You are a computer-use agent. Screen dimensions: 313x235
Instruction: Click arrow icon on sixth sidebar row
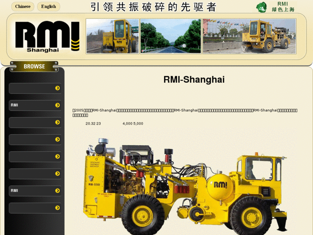[x=58, y=174]
